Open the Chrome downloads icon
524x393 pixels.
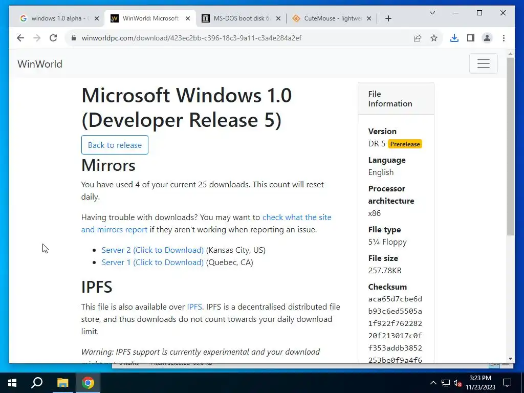coord(454,38)
